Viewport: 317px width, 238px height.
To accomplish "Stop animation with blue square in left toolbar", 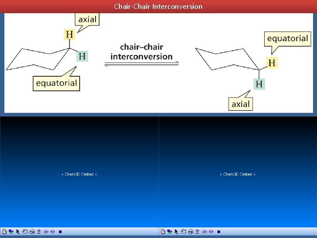I will pos(60,232).
